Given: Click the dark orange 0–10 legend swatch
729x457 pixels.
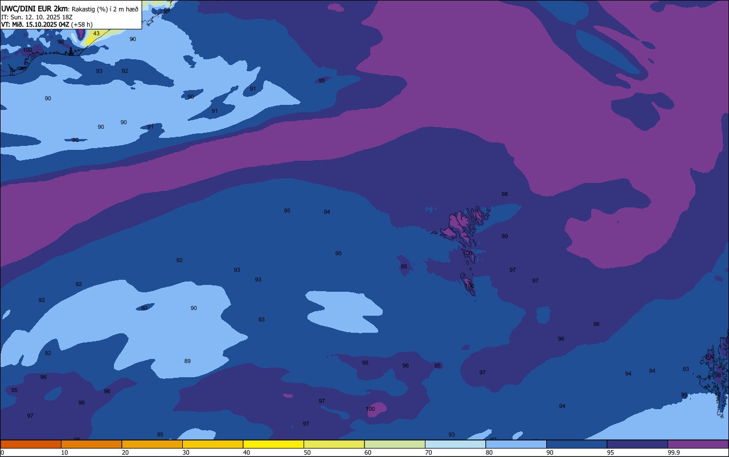Looking at the screenshot, I should 31,444.
